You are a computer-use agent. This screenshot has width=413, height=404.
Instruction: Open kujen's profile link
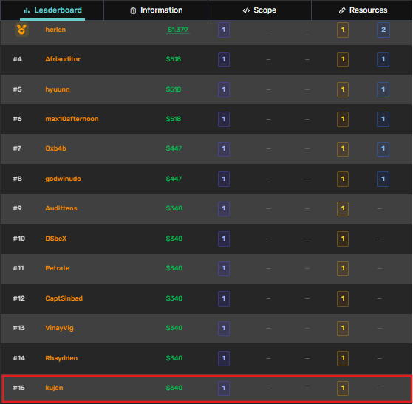[54, 388]
